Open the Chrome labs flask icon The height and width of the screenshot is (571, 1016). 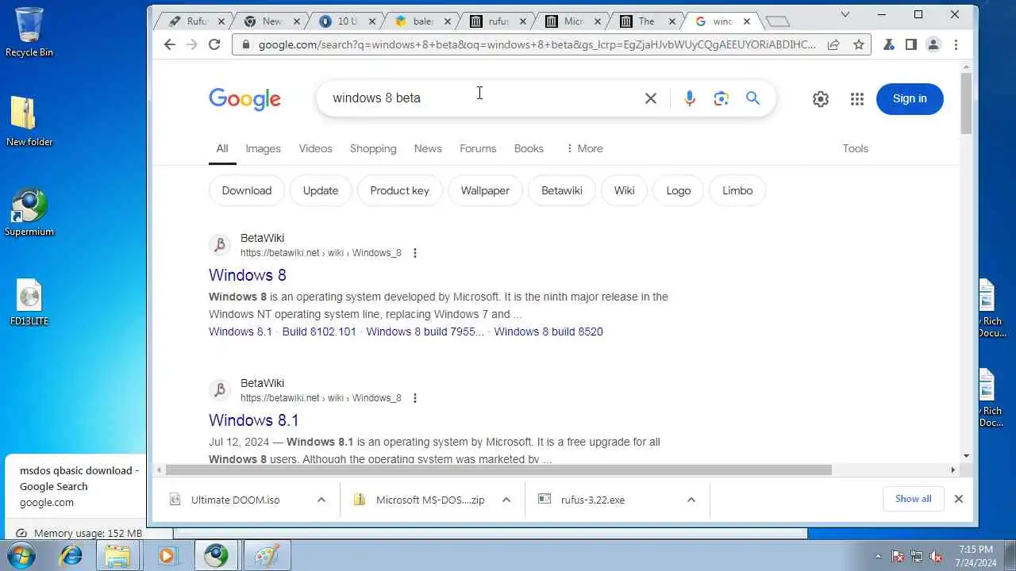[x=888, y=44]
